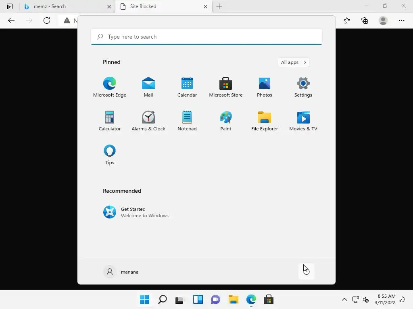Open Widgets from the taskbar
Image resolution: width=413 pixels, height=309 pixels.
click(198, 299)
